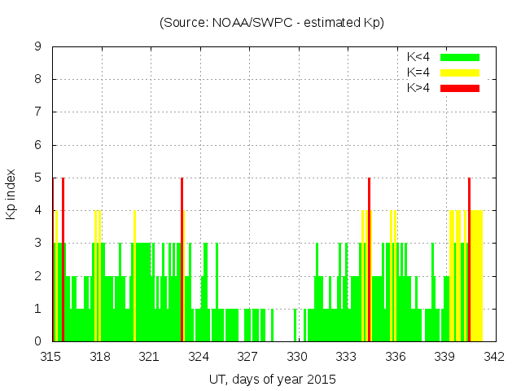521x391 pixels.
Task: Click the 'Kp index' y-axis label
Action: 11,194
